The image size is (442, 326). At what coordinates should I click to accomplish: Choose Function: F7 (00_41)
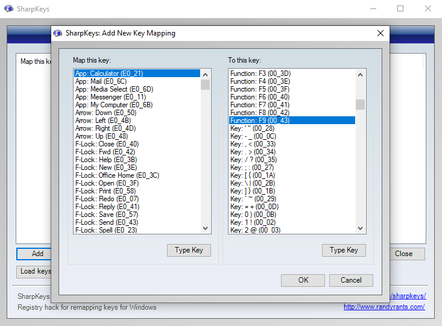[x=292, y=105]
